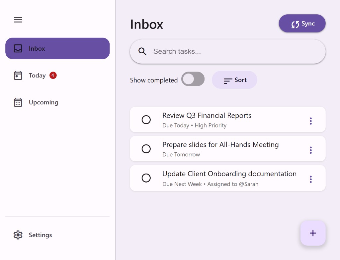
Task: Click the "Update Client Onboarding documentation" title
Action: point(229,174)
